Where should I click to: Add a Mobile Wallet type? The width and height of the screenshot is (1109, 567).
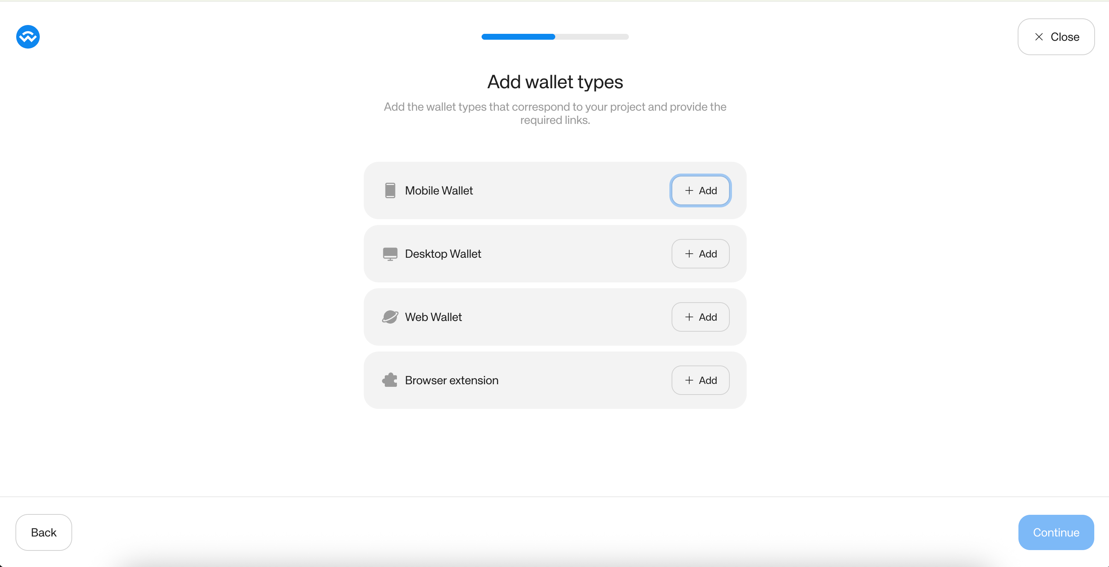coord(700,190)
